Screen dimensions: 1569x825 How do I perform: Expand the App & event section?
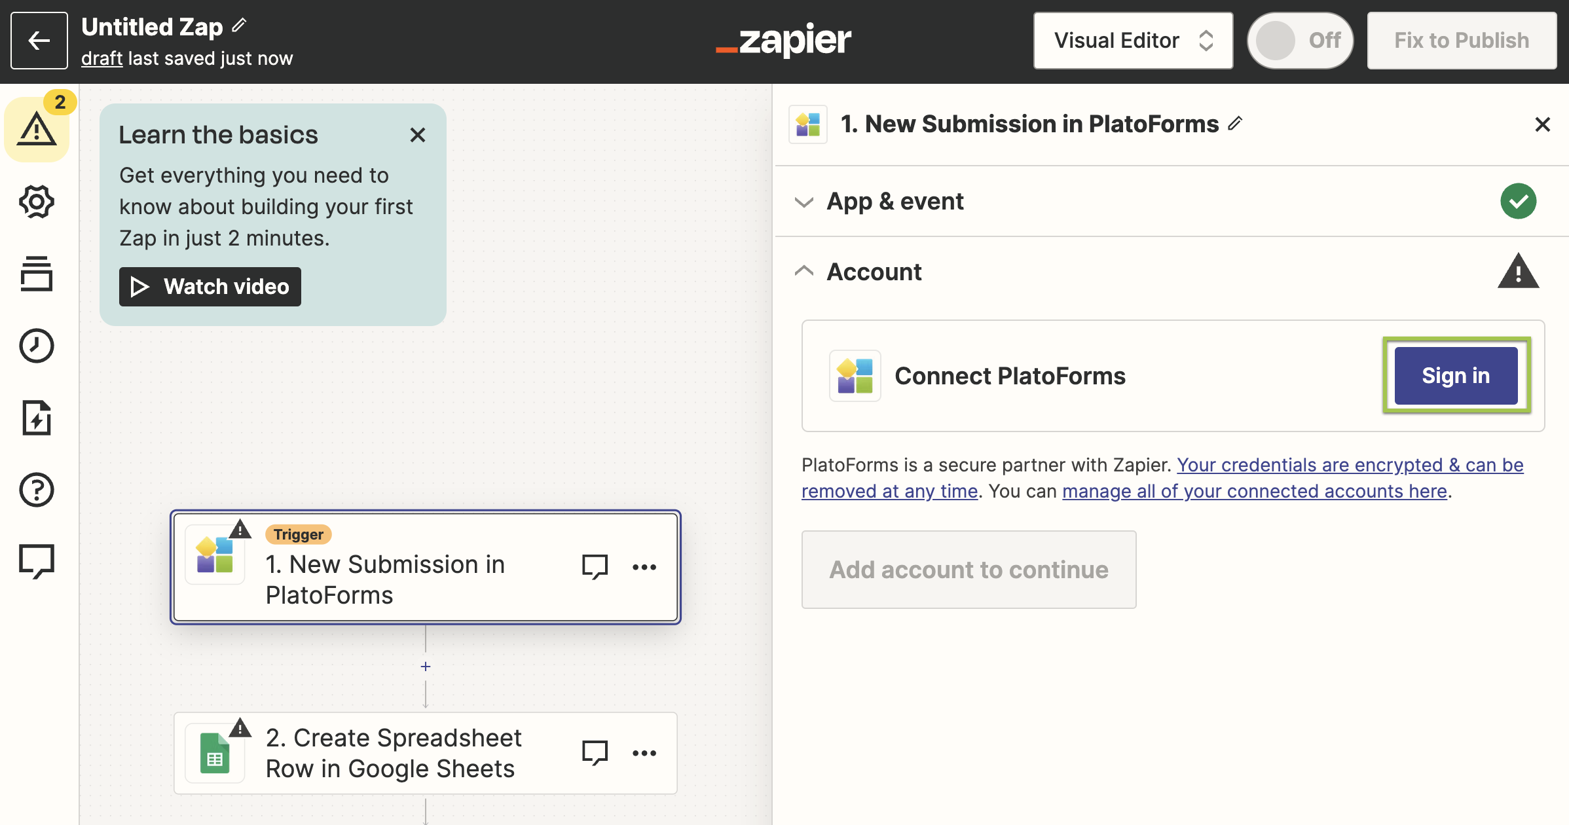pos(895,202)
